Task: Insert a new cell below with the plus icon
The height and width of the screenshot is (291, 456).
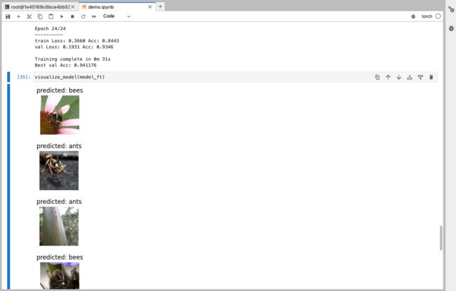Action: tap(19, 17)
